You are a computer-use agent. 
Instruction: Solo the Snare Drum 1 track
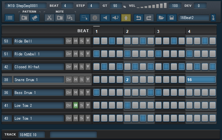(x=82, y=79)
